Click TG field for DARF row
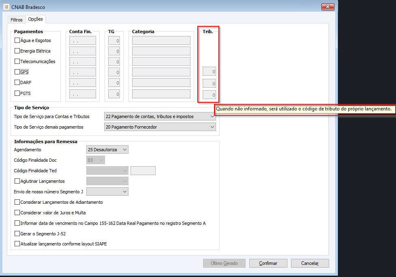Image resolution: width=396 pixels, height=277 pixels. click(x=114, y=82)
